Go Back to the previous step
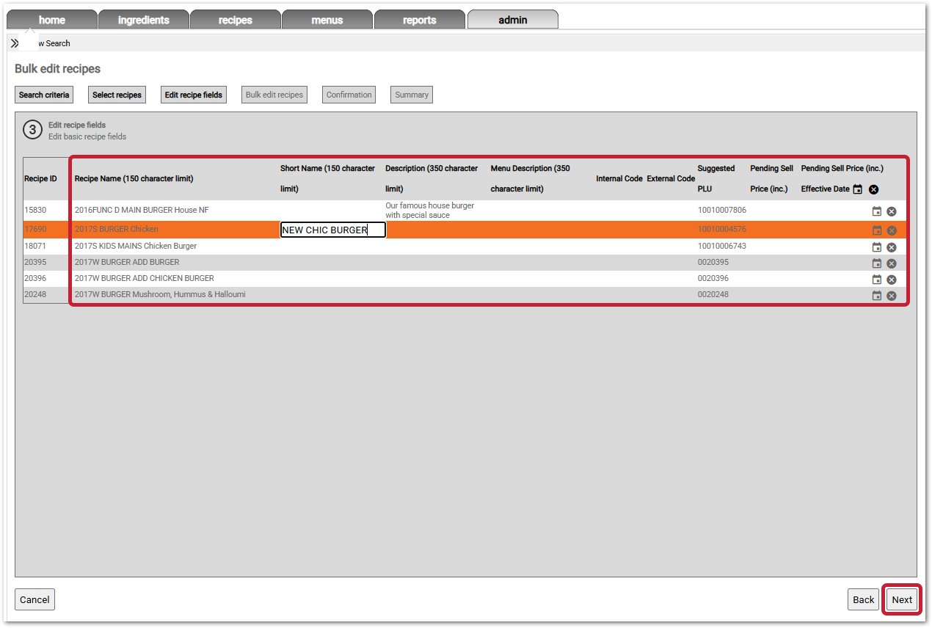The image size is (932, 628). tap(863, 599)
